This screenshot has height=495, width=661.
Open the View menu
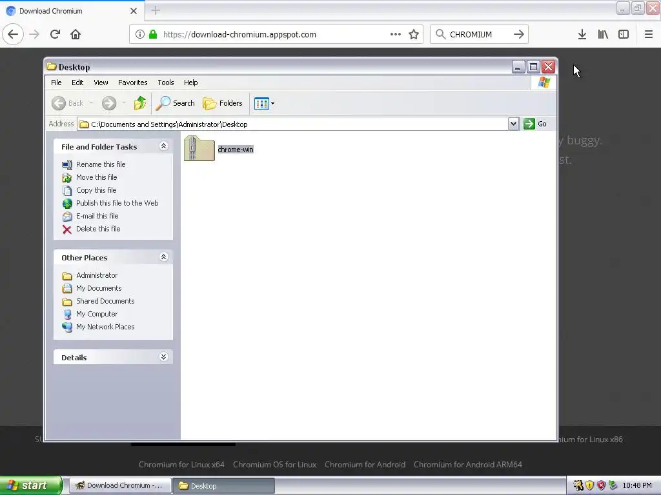point(101,82)
